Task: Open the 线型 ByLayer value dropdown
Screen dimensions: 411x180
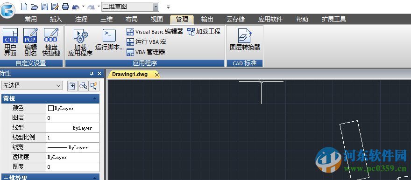Action: [72, 128]
